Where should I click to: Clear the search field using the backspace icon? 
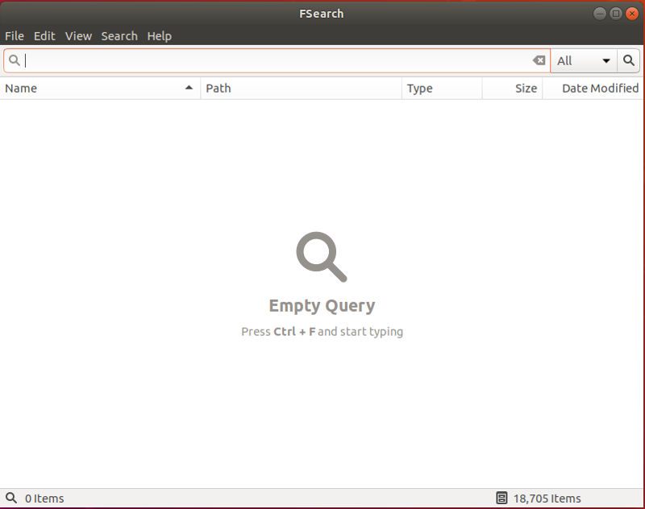click(x=539, y=60)
